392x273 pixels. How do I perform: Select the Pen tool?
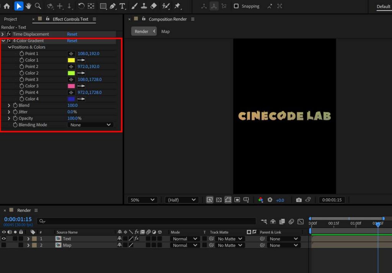coord(113,6)
